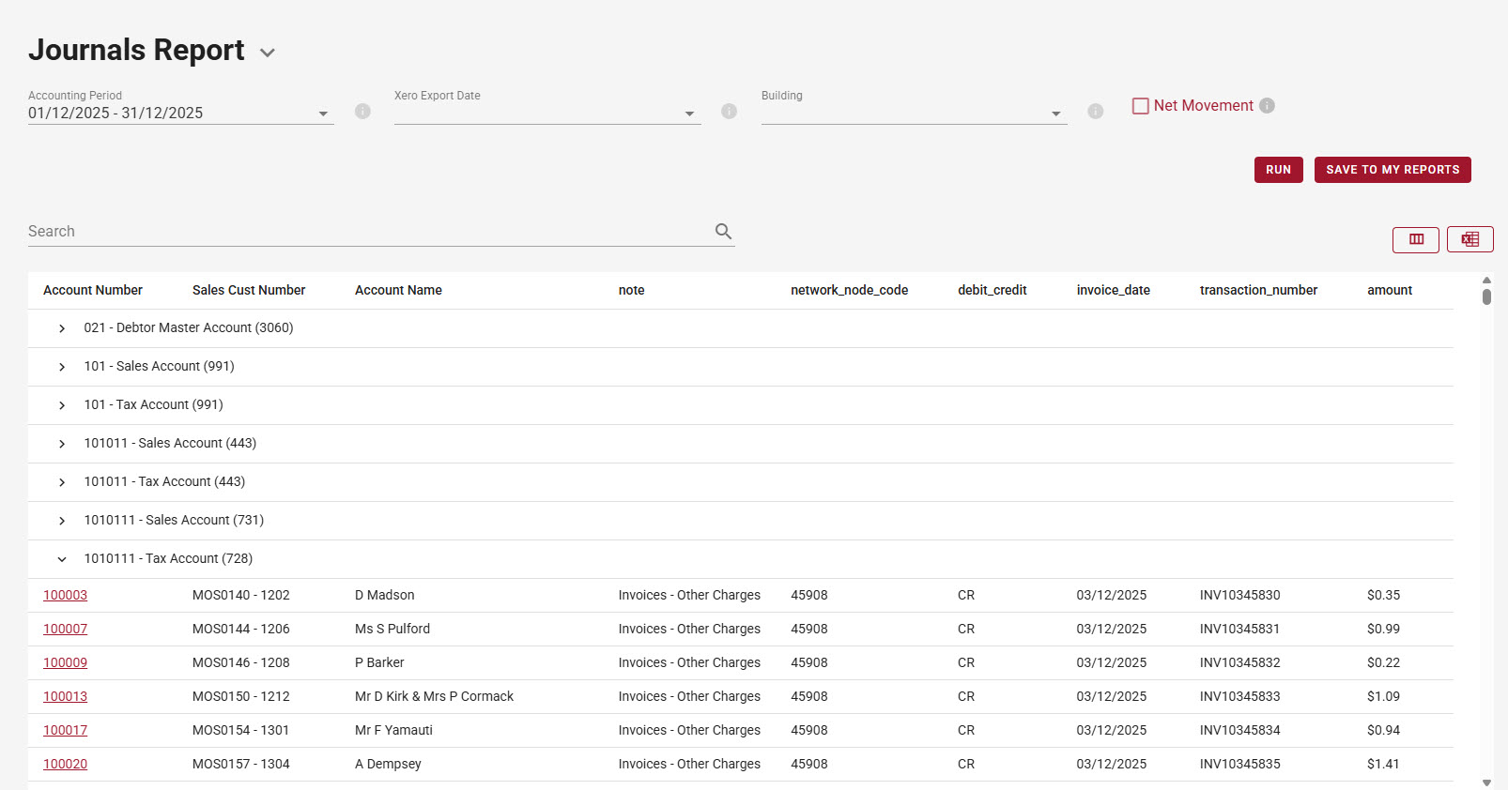The width and height of the screenshot is (1508, 790).
Task: Click transaction number INV10345833
Action: click(x=1239, y=696)
